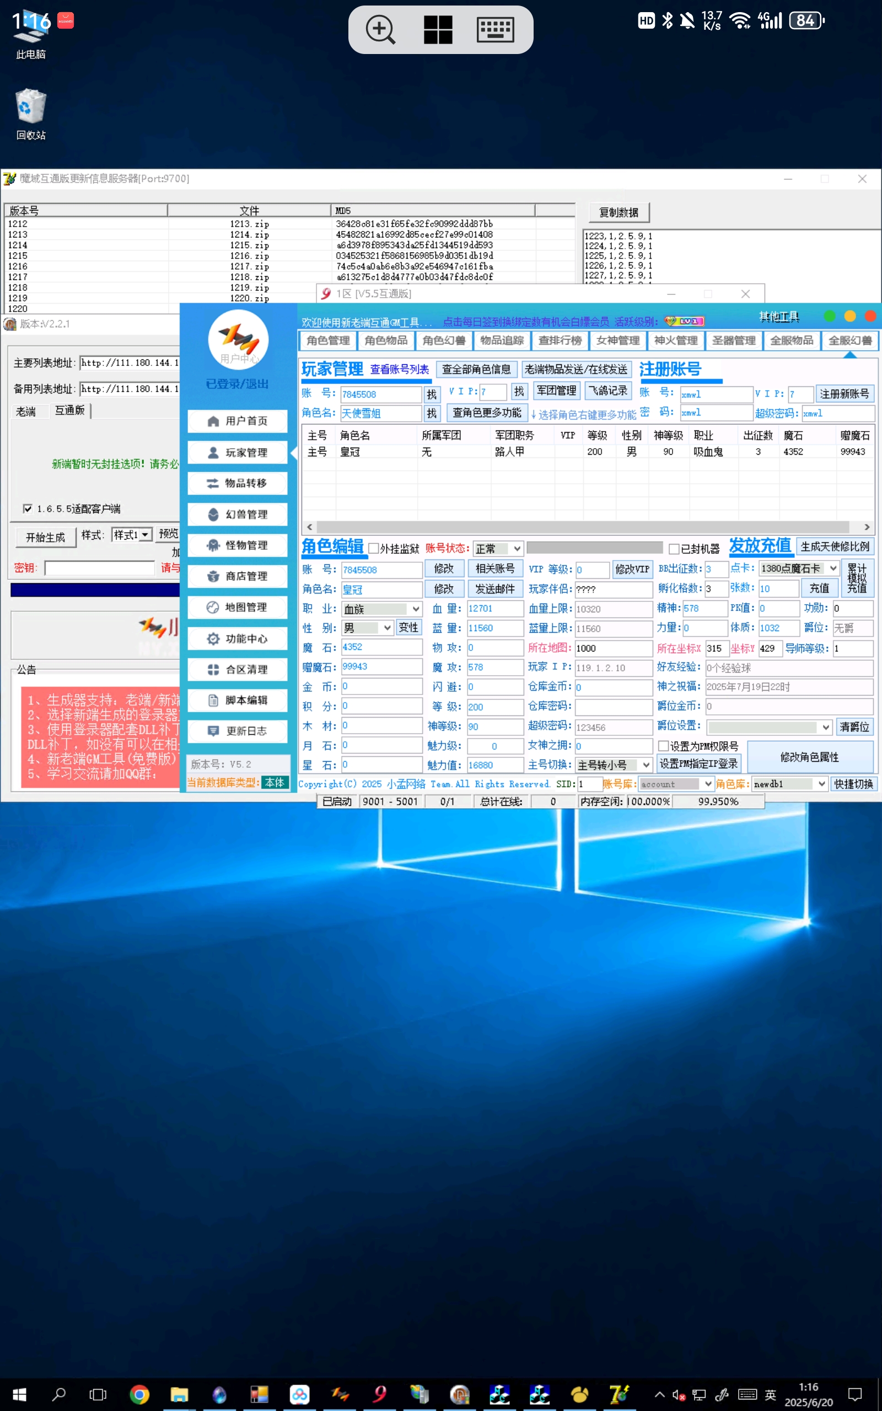
Task: Enable the 已封机器 checkbox
Action: [674, 548]
